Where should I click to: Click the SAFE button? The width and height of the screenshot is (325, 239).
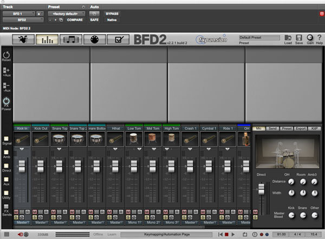tap(94, 20)
